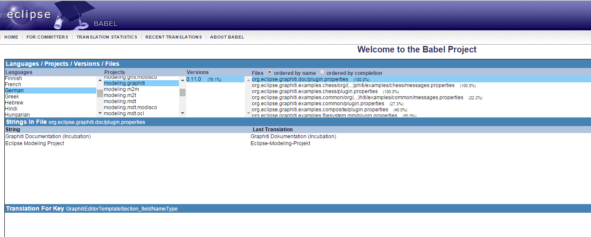Click translation 'Eclipse-Modeling-Projekt'
This screenshot has width=591, height=237.
pyautogui.click(x=281, y=143)
